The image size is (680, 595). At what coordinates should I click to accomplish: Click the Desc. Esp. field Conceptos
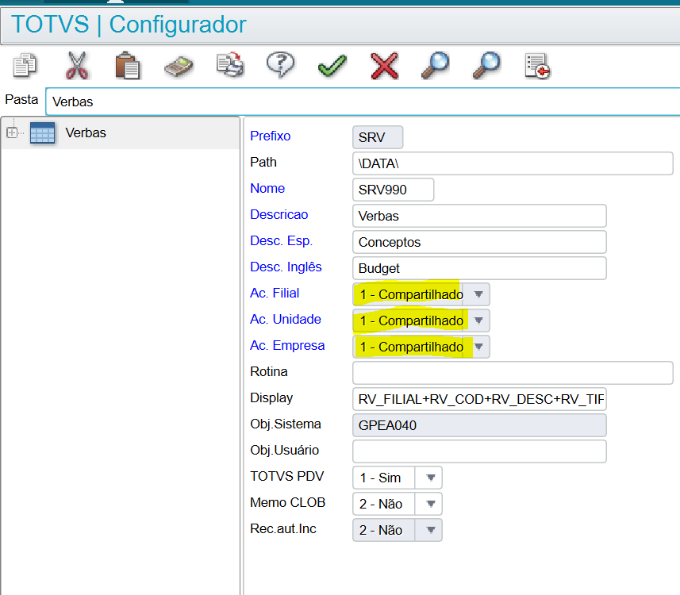[x=479, y=242]
